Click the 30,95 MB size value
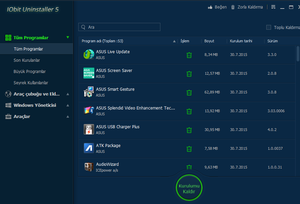 pyautogui.click(x=212, y=130)
